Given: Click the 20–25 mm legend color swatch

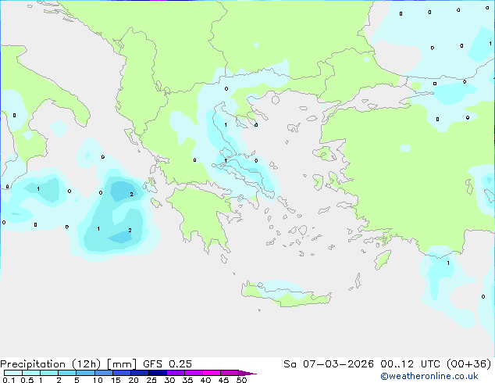Looking at the screenshot, I should coord(140,373).
